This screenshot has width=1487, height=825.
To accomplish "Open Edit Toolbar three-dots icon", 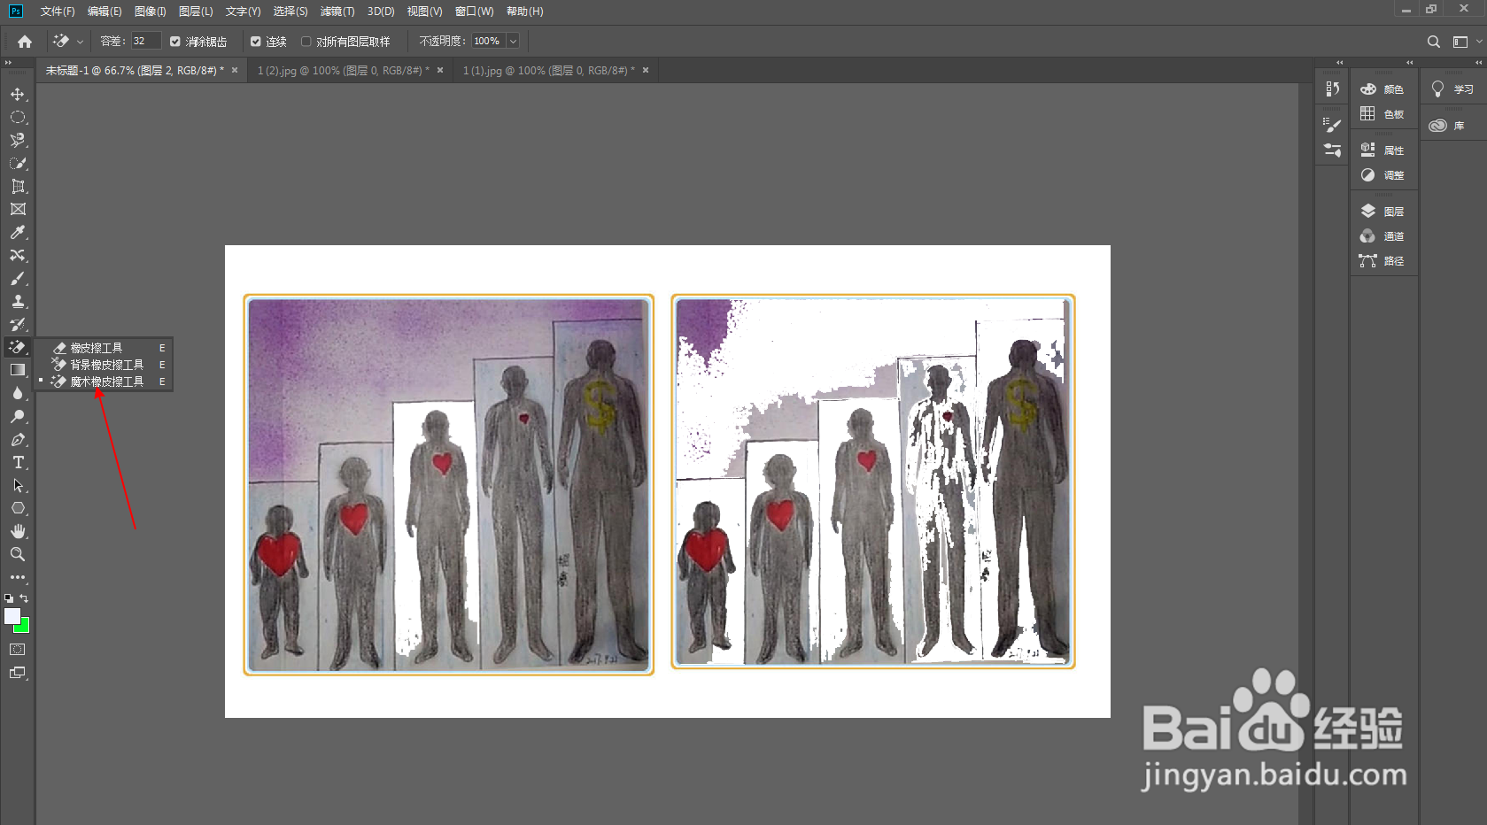I will coord(18,577).
